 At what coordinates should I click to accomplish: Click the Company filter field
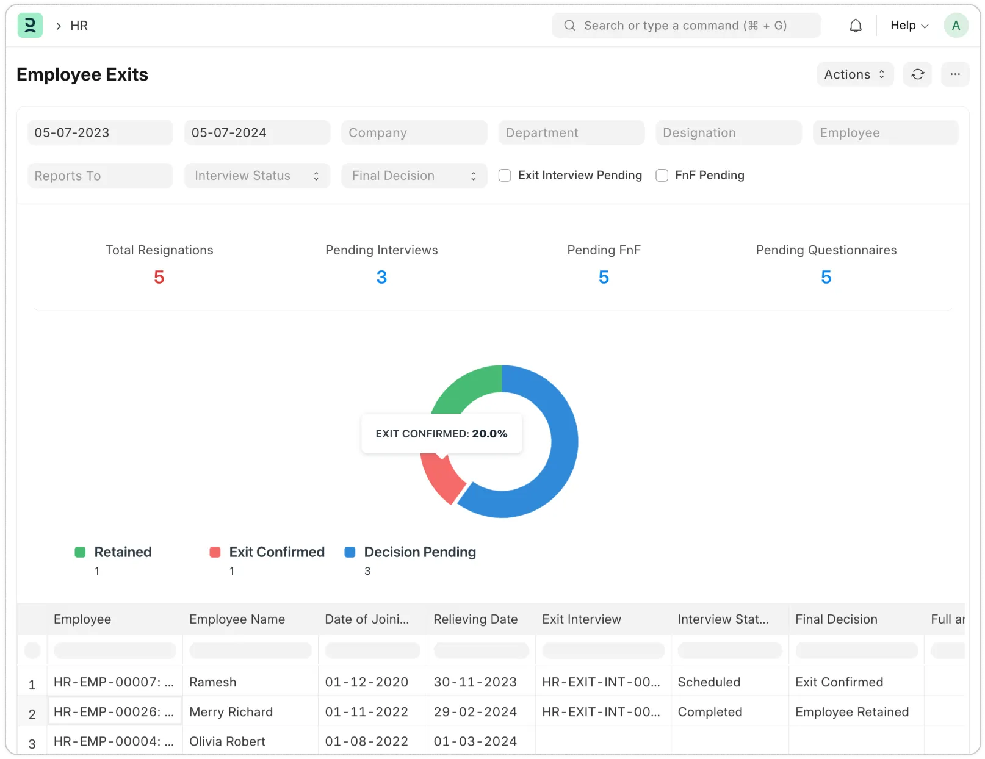tap(414, 133)
